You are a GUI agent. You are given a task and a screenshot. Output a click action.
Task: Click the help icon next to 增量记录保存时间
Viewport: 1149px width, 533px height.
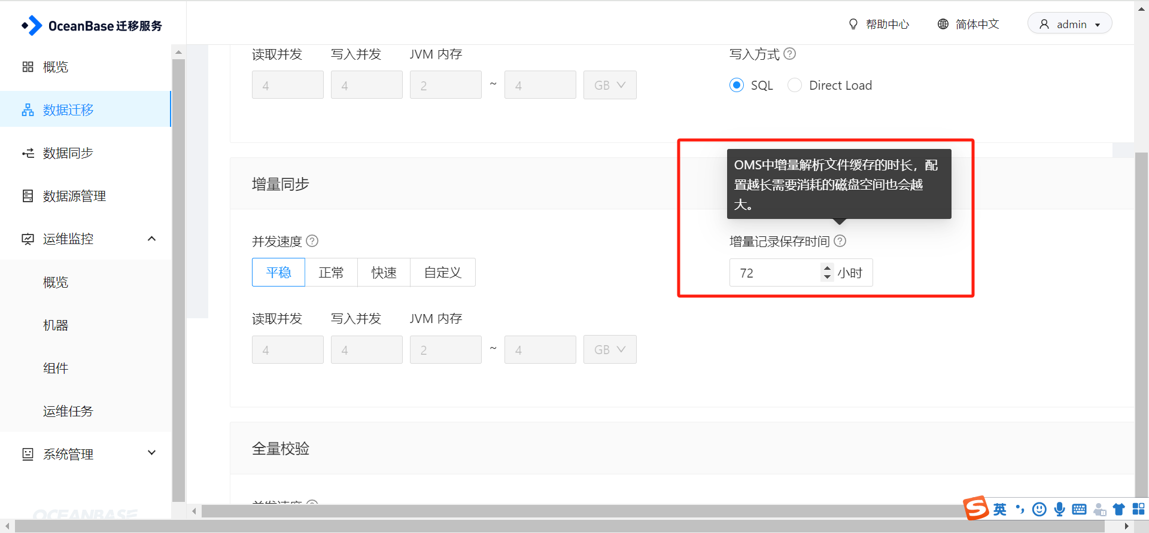(x=840, y=240)
